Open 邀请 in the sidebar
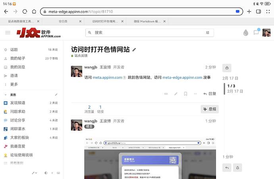 coord(31,76)
